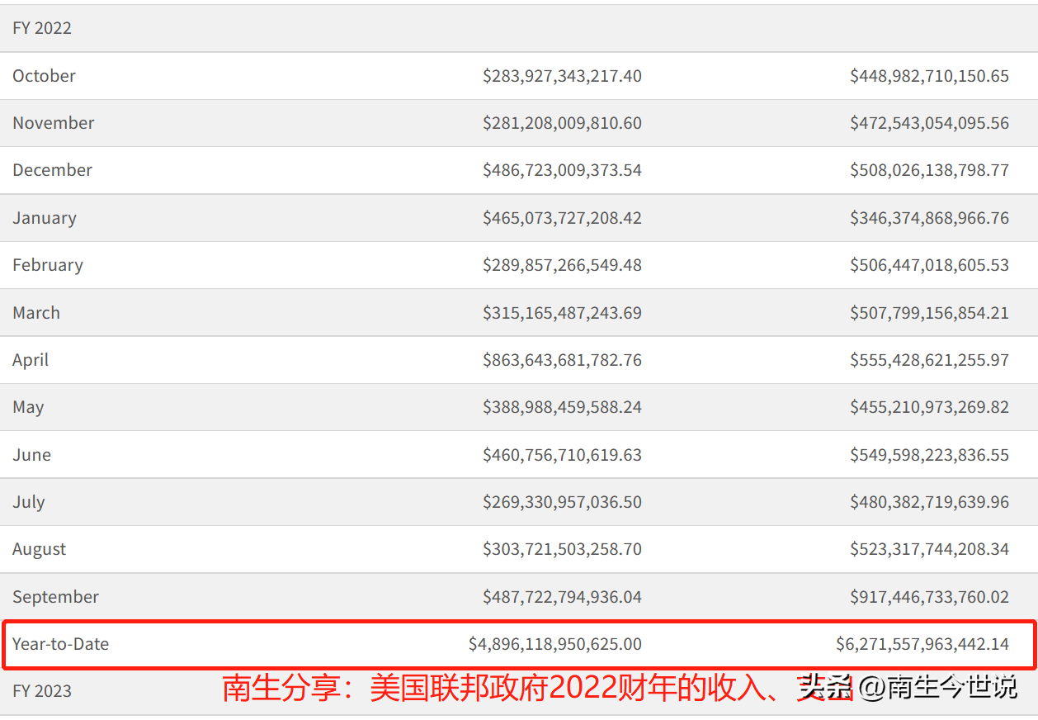Select the February row label
Screen dimensions: 1038x720
tap(48, 265)
